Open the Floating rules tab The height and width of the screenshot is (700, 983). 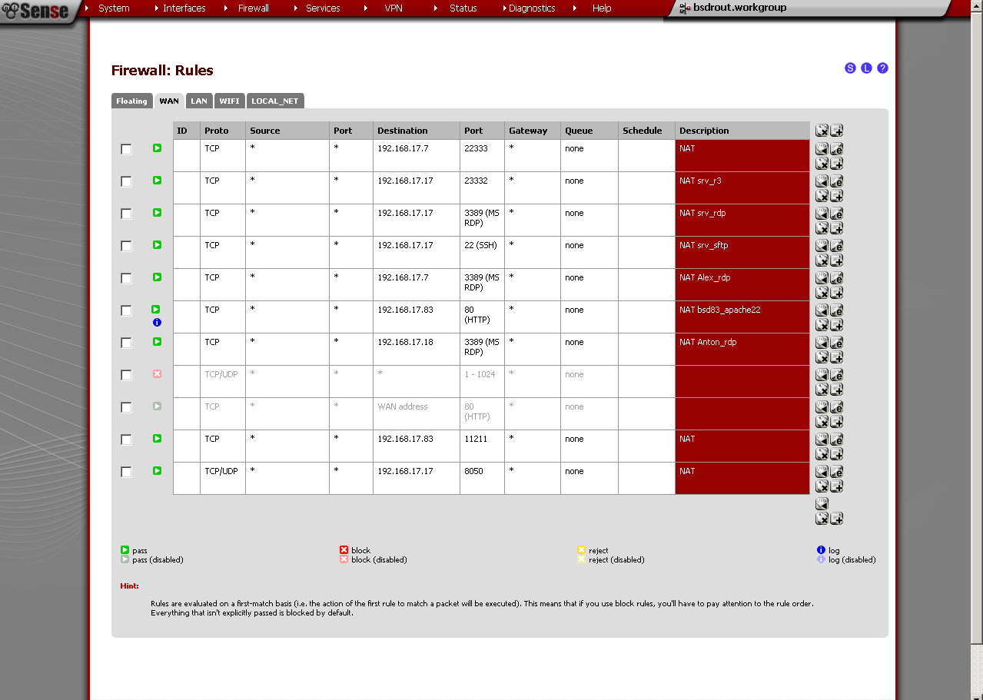131,101
